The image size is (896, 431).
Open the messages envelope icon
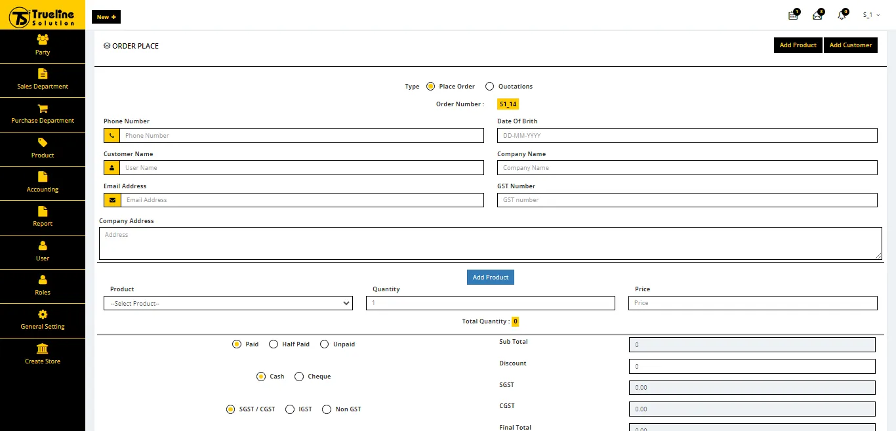[x=817, y=15]
